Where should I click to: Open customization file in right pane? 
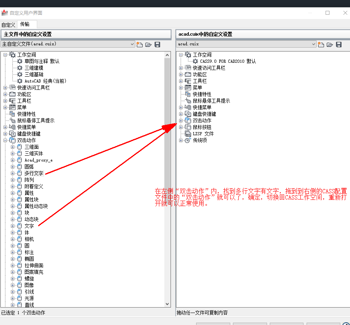click(x=330, y=45)
